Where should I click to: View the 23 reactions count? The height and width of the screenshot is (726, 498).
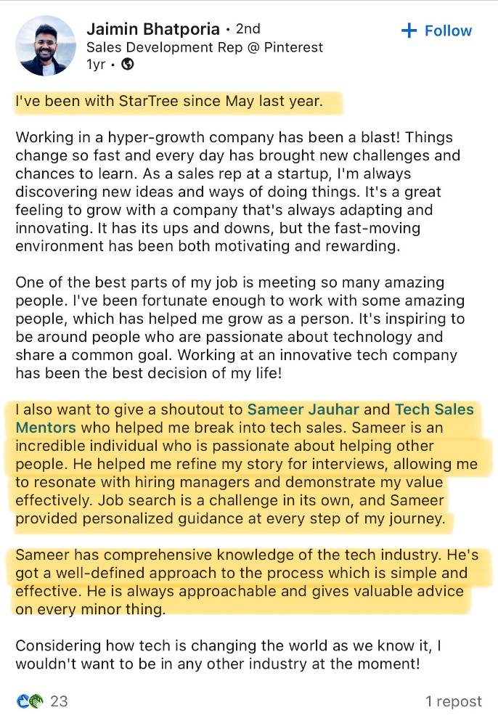[59, 701]
